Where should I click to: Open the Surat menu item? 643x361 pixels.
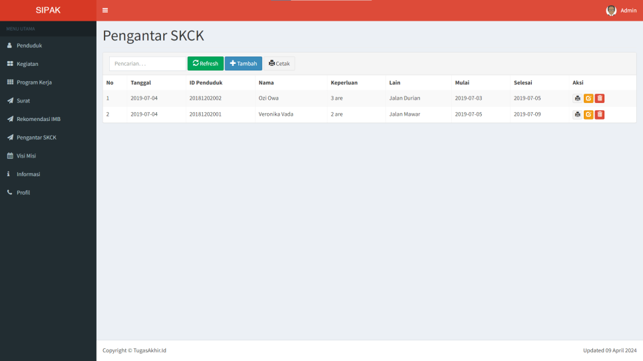coord(48,101)
